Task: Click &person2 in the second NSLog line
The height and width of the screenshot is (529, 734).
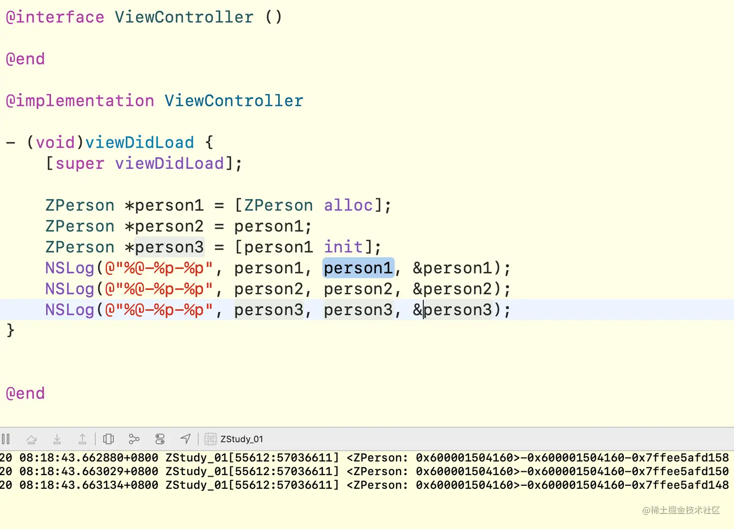Action: [452, 289]
